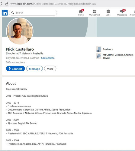135x151 pixels.
Task: Click the '- Freelance cameraman' line
Action: click(18, 106)
